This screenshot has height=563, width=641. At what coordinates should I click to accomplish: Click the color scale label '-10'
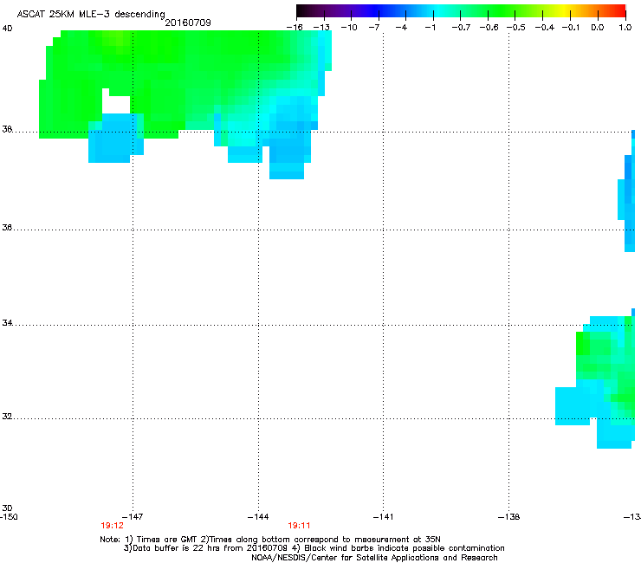[x=349, y=28]
